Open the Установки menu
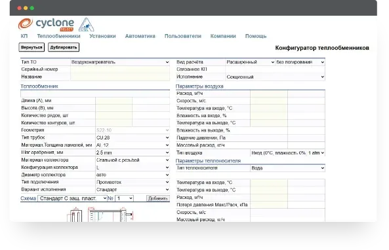This screenshot has height=250, width=389. (x=102, y=36)
